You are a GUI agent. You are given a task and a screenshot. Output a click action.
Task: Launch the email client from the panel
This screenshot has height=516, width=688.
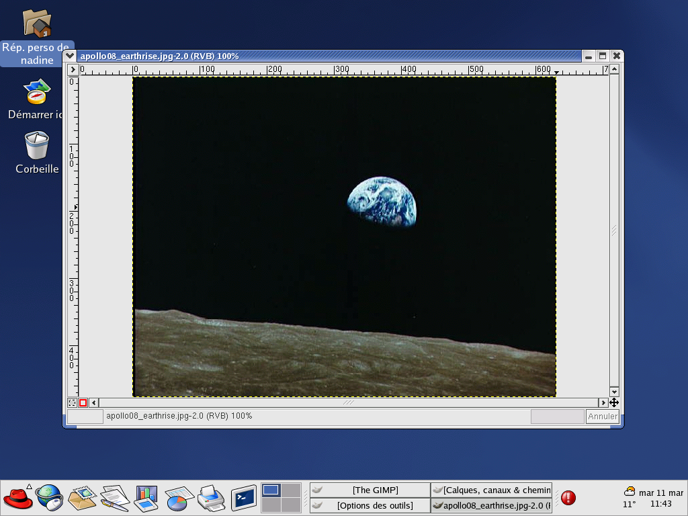[81, 498]
